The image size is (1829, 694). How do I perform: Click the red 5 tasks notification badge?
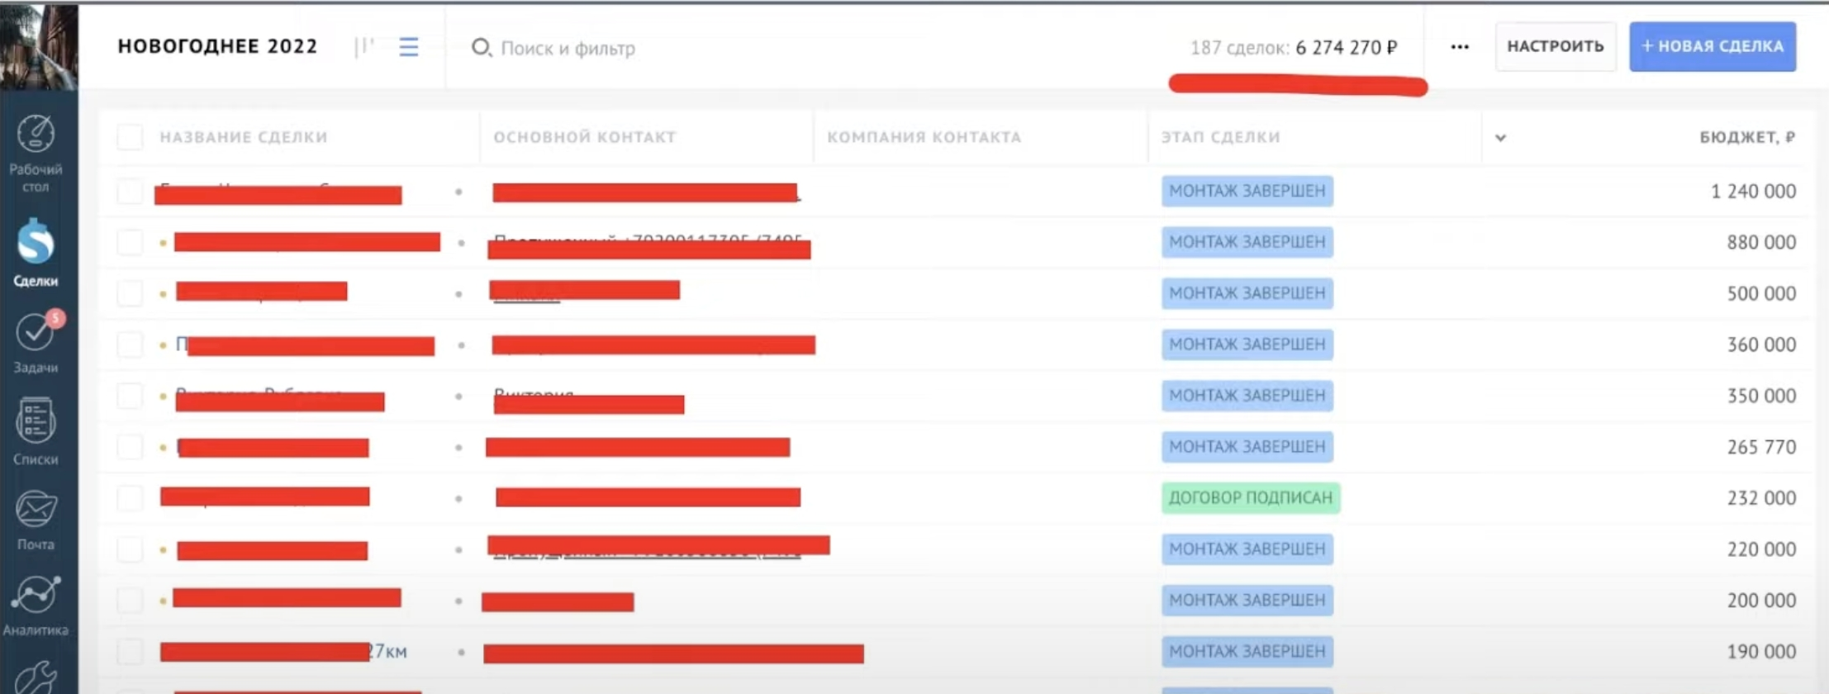[55, 318]
